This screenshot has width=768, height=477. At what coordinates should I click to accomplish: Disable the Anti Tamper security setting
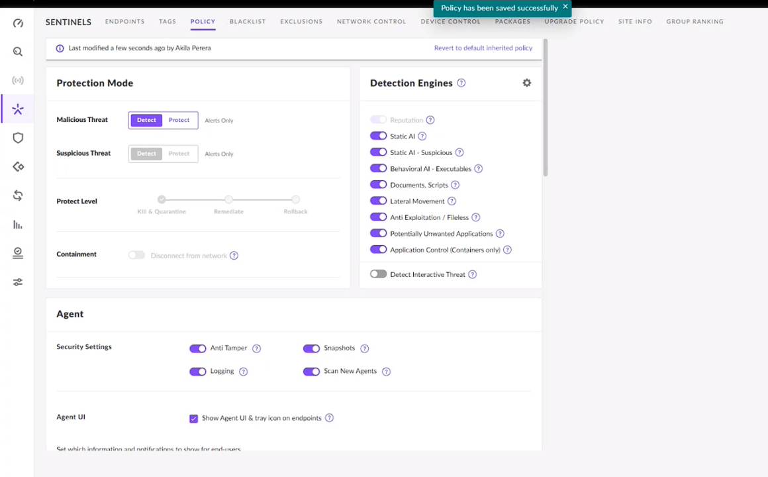pos(198,348)
